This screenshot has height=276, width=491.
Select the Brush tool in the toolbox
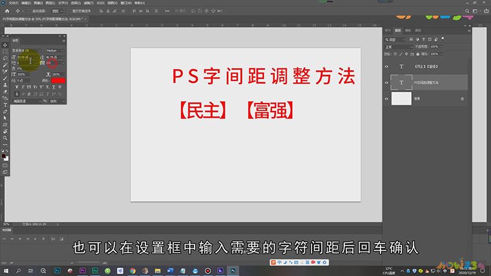5,79
